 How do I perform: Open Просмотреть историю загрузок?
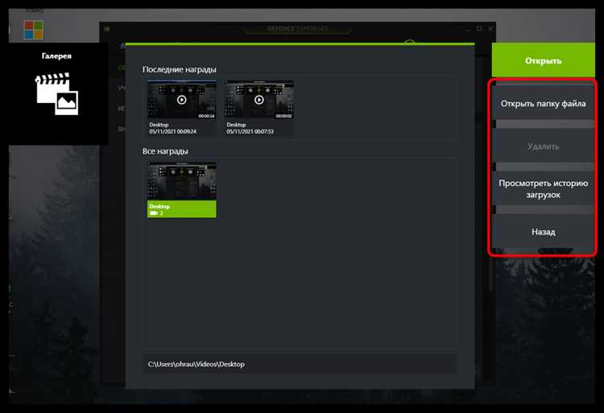(543, 188)
